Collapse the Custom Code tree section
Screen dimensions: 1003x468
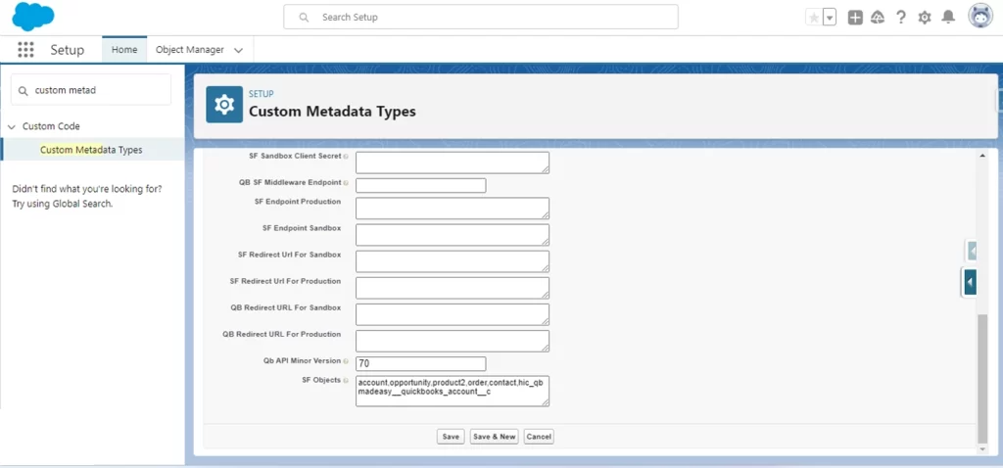pos(12,126)
